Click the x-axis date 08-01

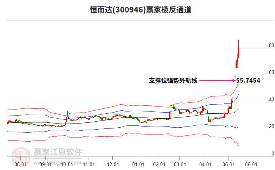coord(20,165)
